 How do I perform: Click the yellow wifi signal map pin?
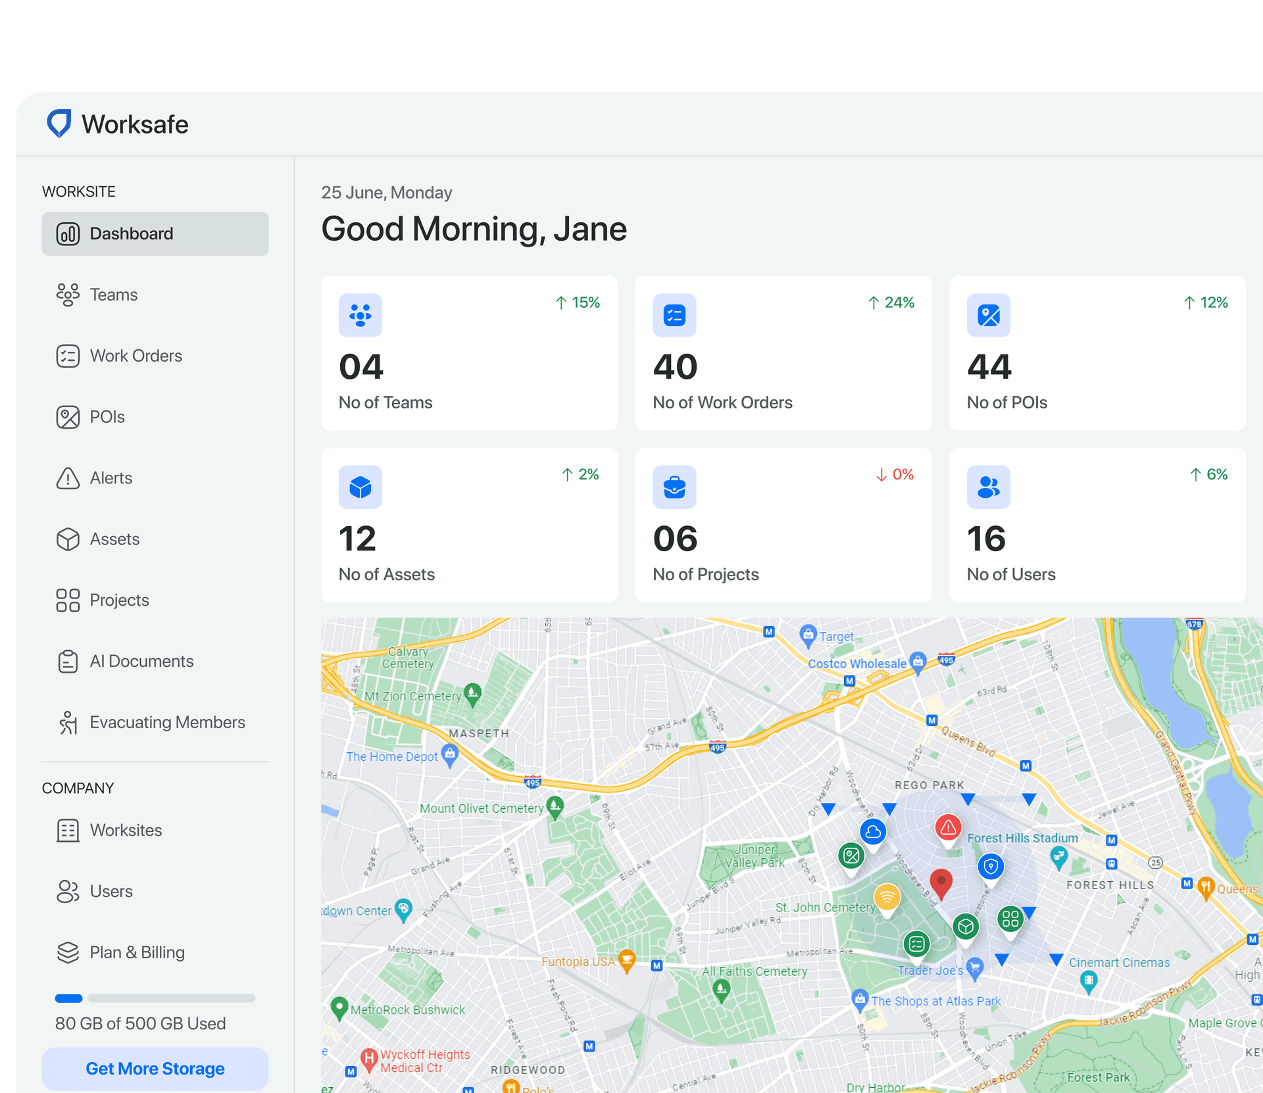click(x=887, y=897)
